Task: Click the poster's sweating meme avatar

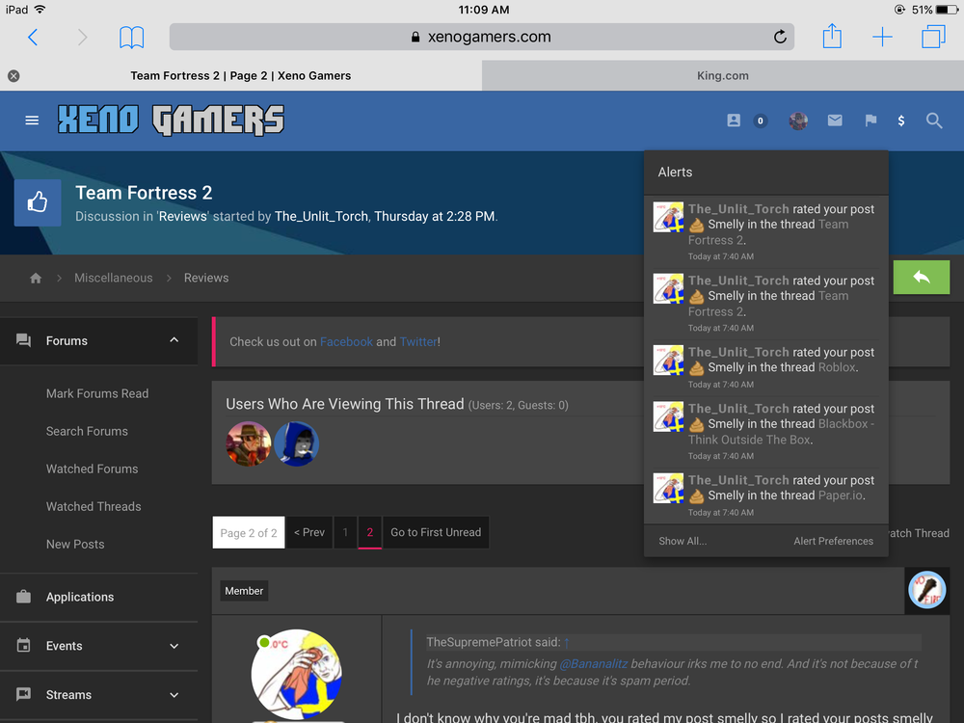Action: pos(296,674)
